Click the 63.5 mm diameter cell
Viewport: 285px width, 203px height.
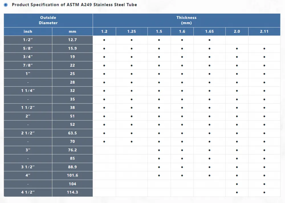72,133
